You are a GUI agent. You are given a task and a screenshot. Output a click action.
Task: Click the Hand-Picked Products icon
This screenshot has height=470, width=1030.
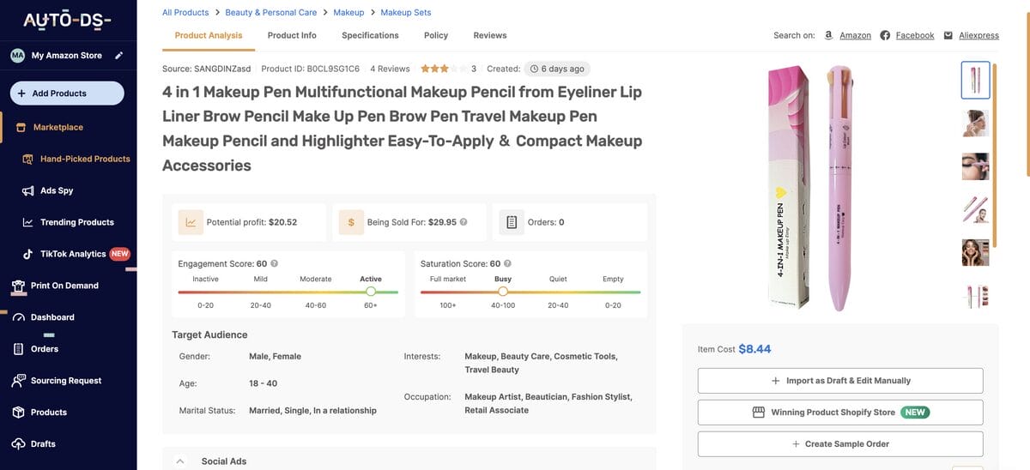coord(27,159)
